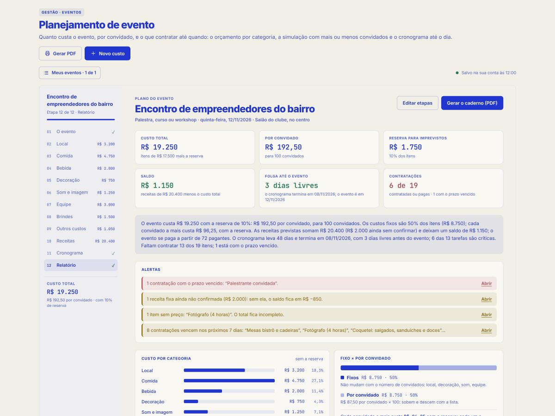Open the 8 contratações vencem alert
The width and height of the screenshot is (555, 416).
point(486,330)
